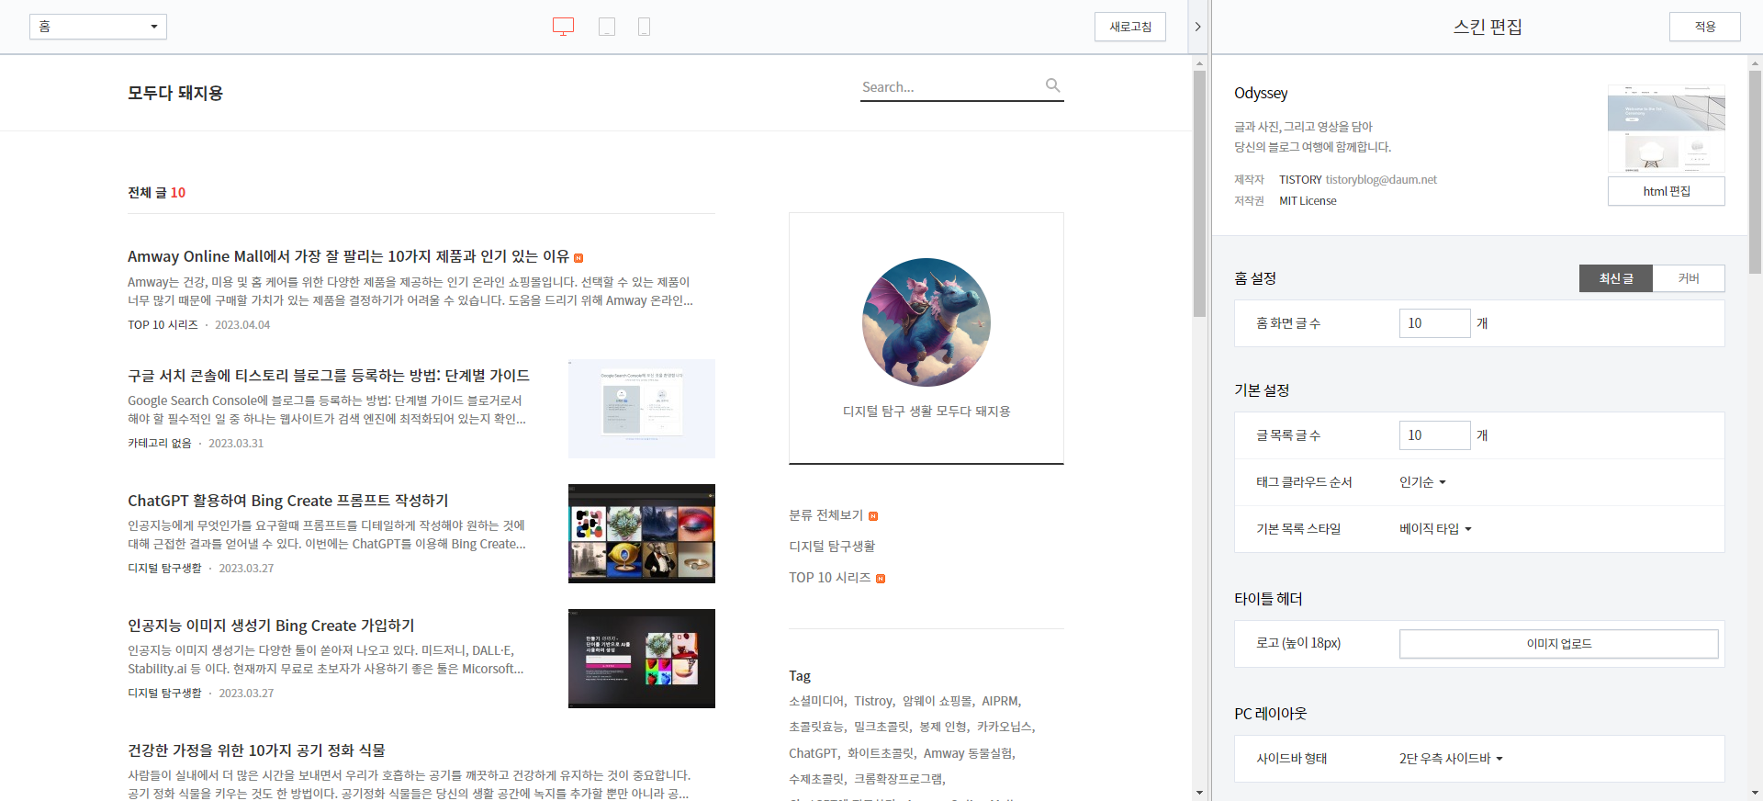Open 분류 전체보기 category link
The height and width of the screenshot is (801, 1763).
coord(825,515)
